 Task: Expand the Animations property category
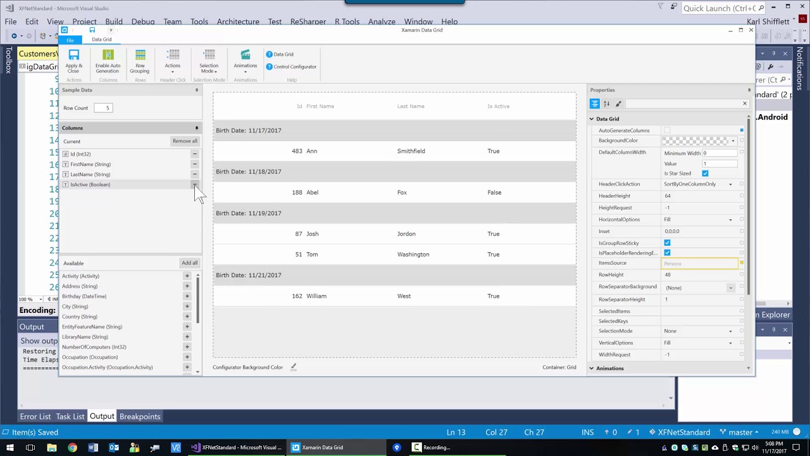pyautogui.click(x=592, y=369)
